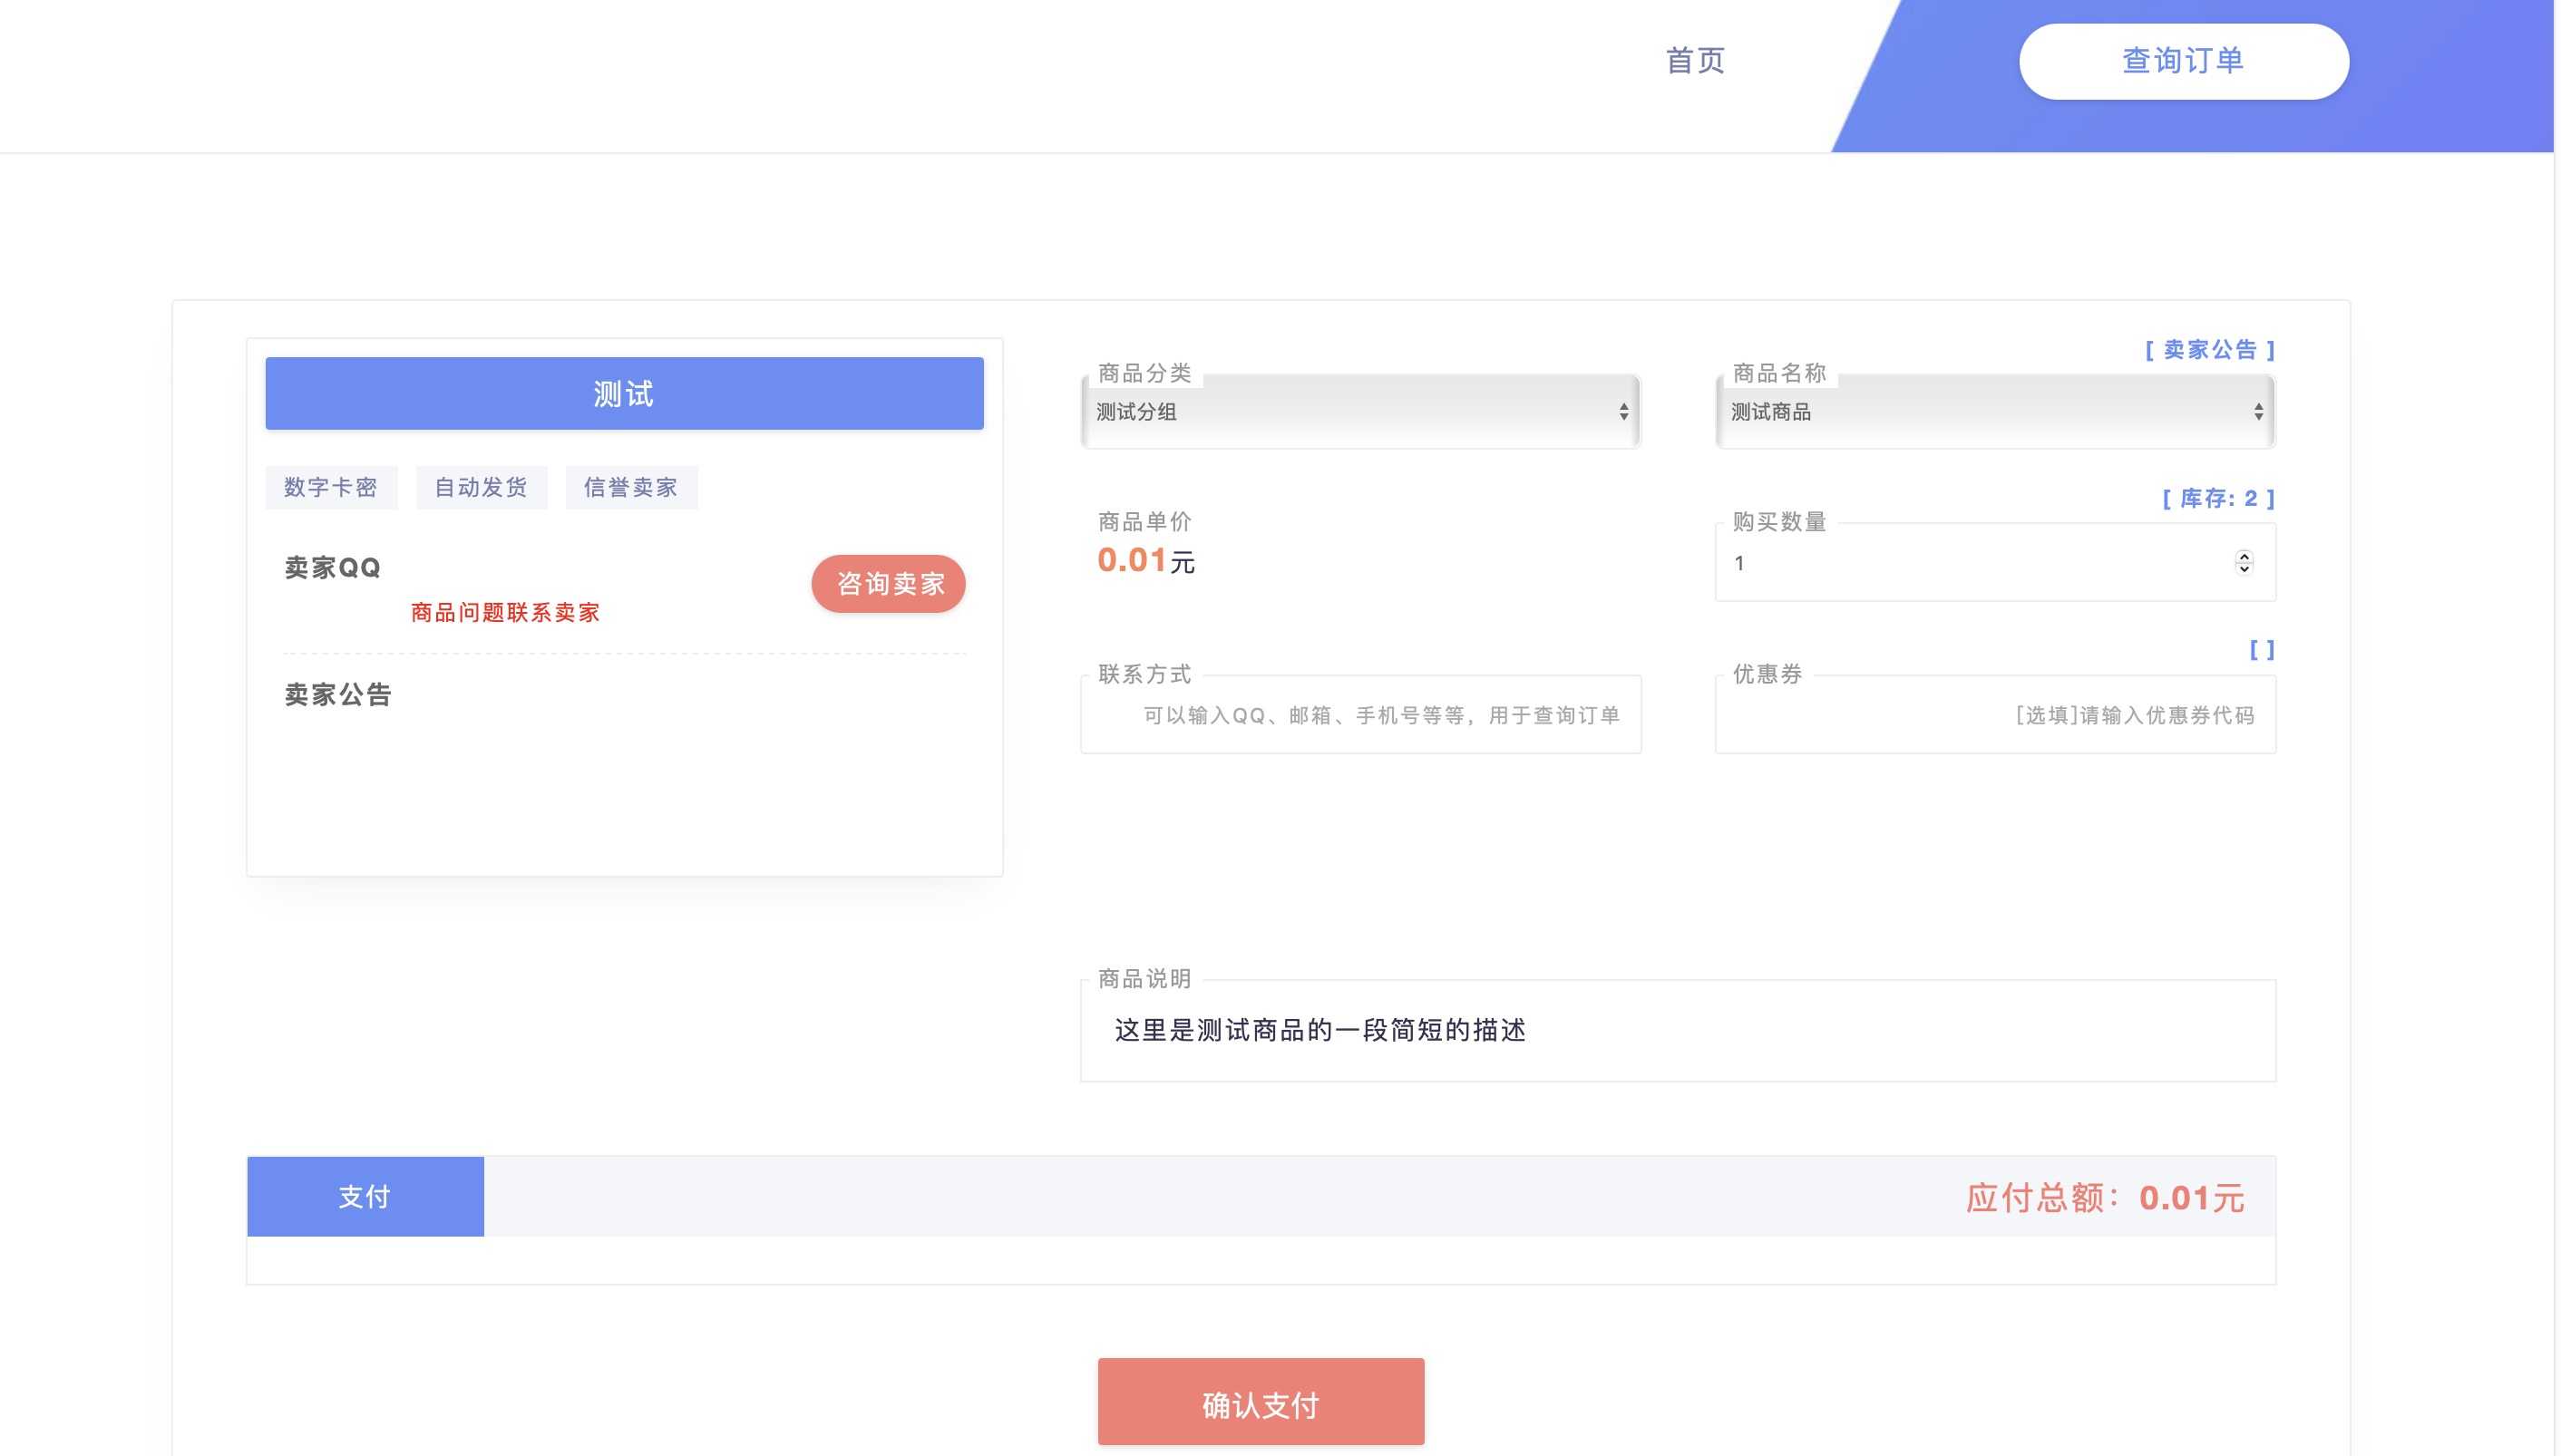Select the 支付 payment tab

tap(365, 1195)
